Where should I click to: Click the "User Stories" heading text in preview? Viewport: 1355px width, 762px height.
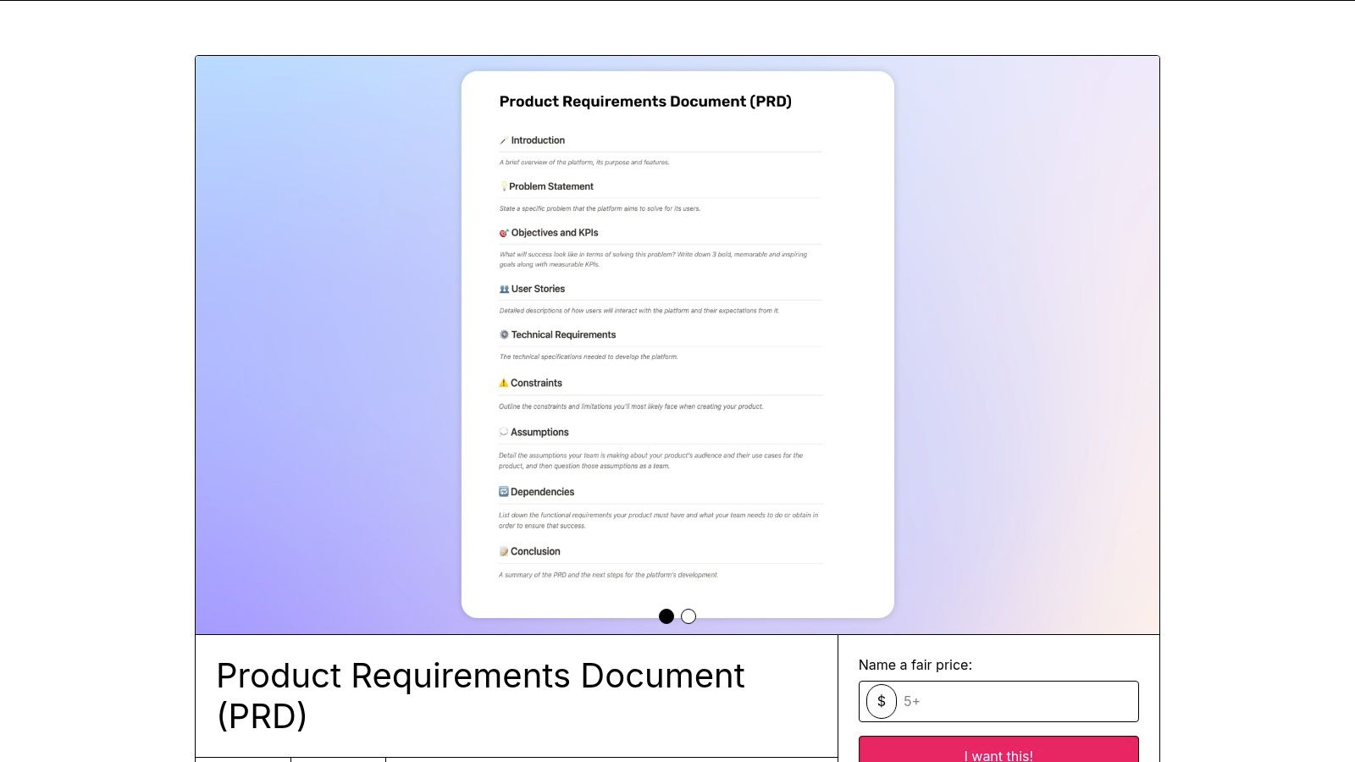tap(538, 289)
